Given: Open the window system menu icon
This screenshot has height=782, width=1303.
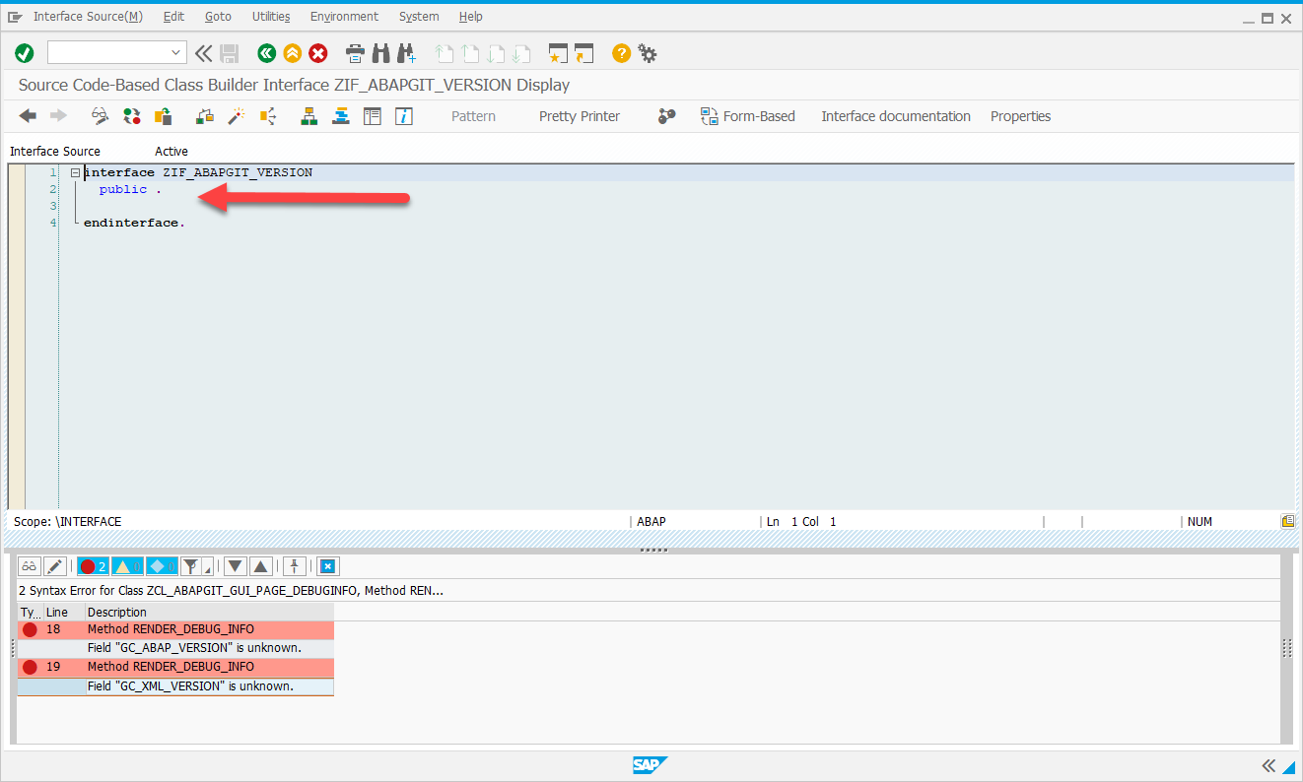Looking at the screenshot, I should pos(15,17).
